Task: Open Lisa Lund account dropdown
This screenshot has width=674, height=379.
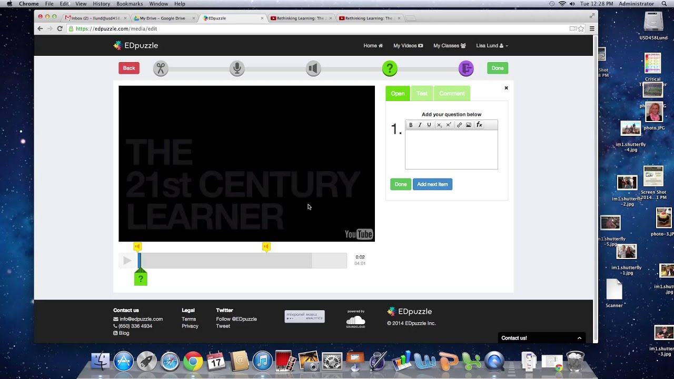Action: tap(492, 46)
